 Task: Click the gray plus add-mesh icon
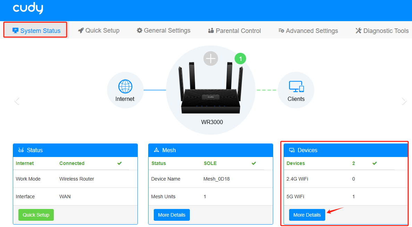pyautogui.click(x=211, y=59)
